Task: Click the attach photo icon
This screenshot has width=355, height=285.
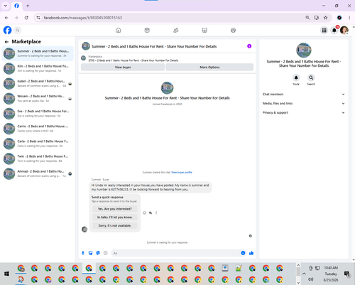Action: [x=90, y=253]
